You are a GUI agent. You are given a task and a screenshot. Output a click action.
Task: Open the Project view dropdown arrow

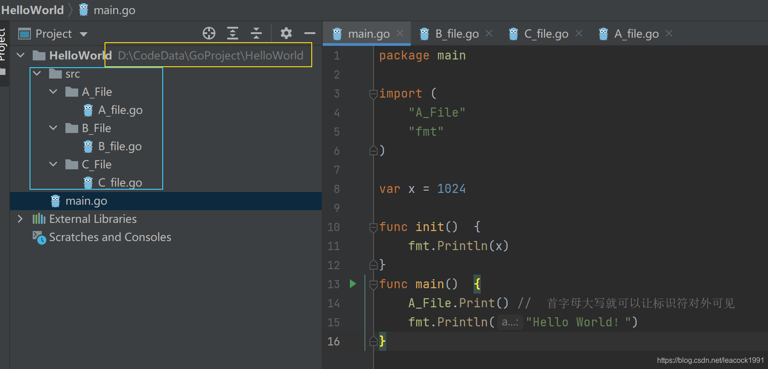pyautogui.click(x=83, y=34)
